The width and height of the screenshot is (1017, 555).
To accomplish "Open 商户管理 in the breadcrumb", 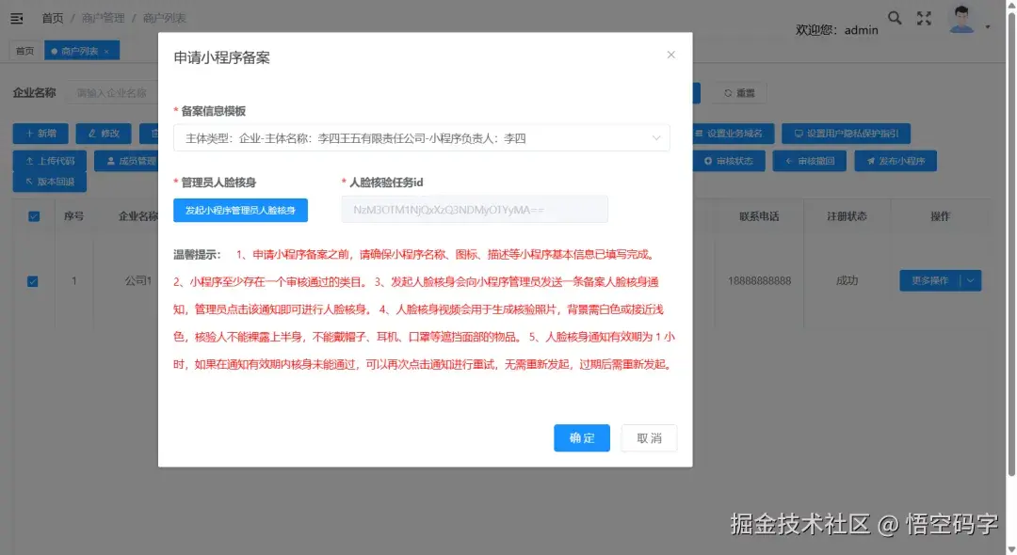I will click(103, 16).
